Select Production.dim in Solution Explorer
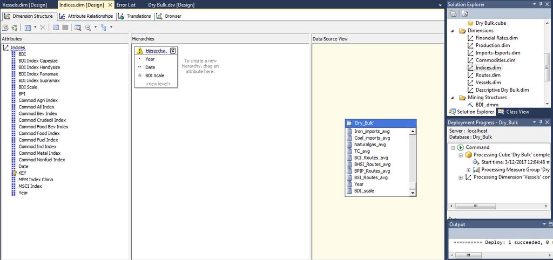Image resolution: width=553 pixels, height=260 pixels. point(493,45)
